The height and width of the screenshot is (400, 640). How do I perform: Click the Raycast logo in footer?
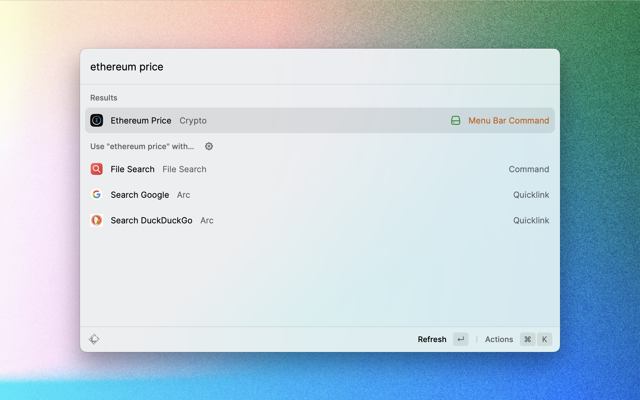pos(94,339)
